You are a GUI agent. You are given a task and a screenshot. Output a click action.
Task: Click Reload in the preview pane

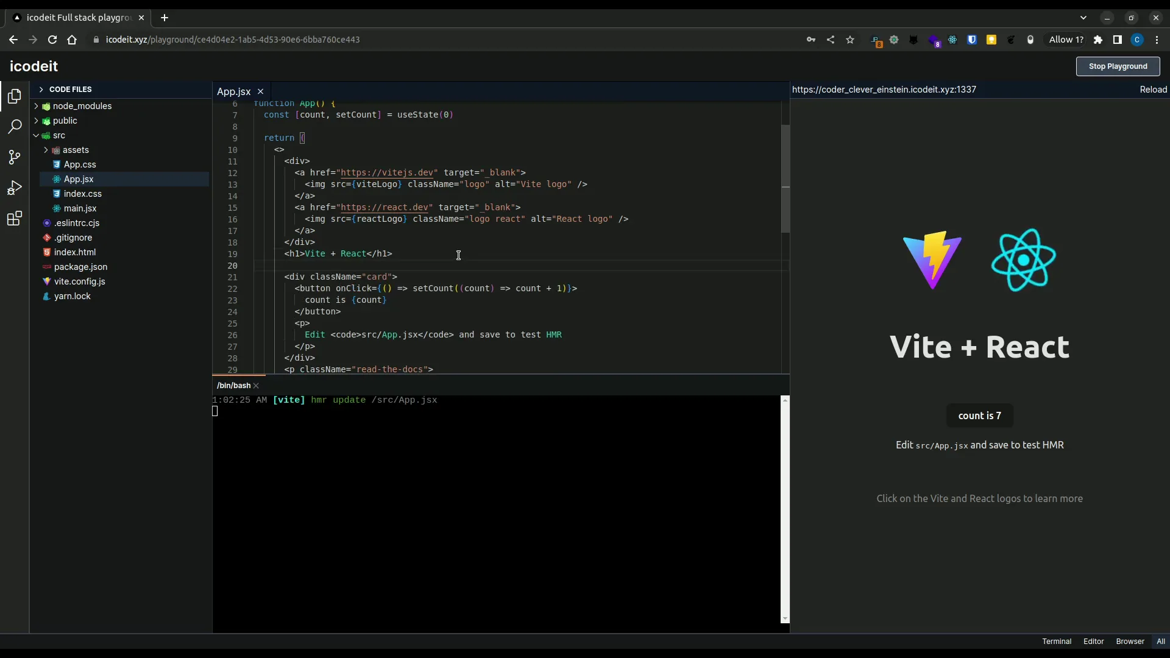tap(1153, 90)
